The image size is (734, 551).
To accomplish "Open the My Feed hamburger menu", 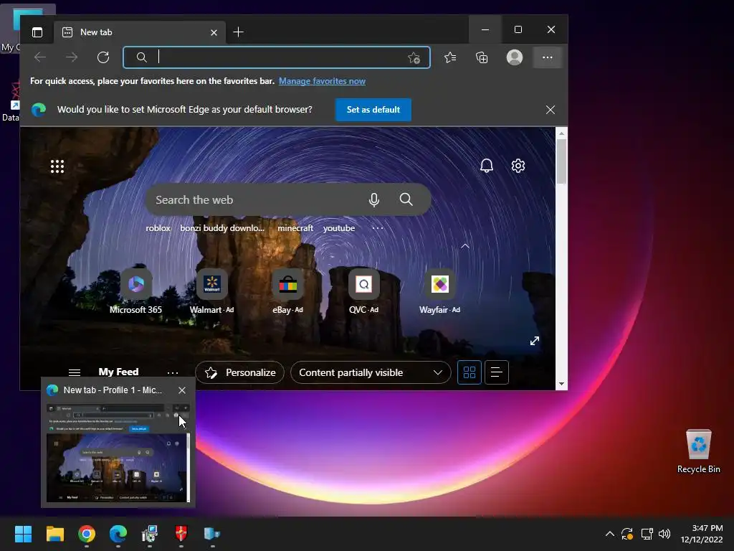I will [x=75, y=372].
